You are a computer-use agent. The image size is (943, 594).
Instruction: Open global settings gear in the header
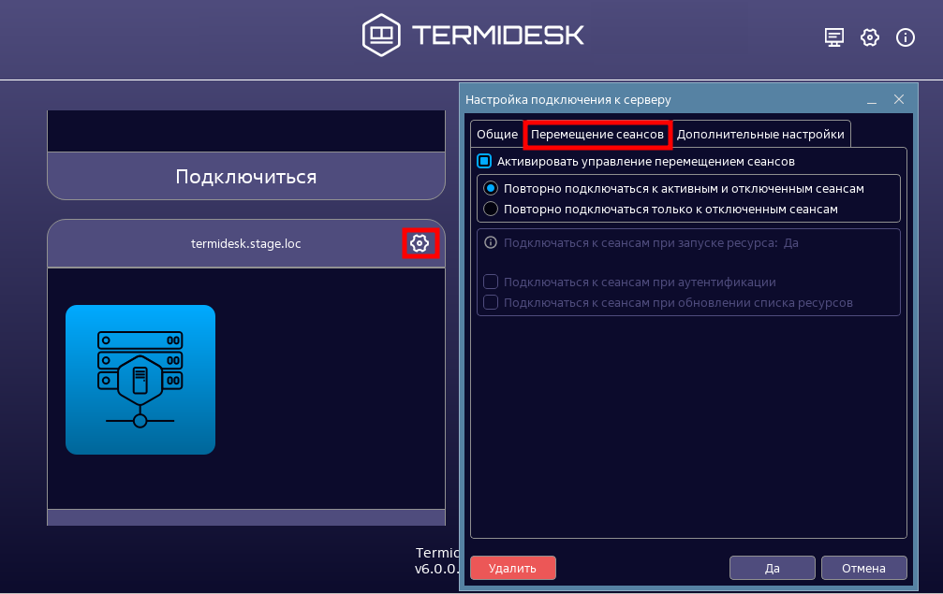870,37
